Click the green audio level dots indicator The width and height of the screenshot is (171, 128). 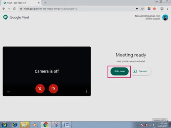pos(9,92)
